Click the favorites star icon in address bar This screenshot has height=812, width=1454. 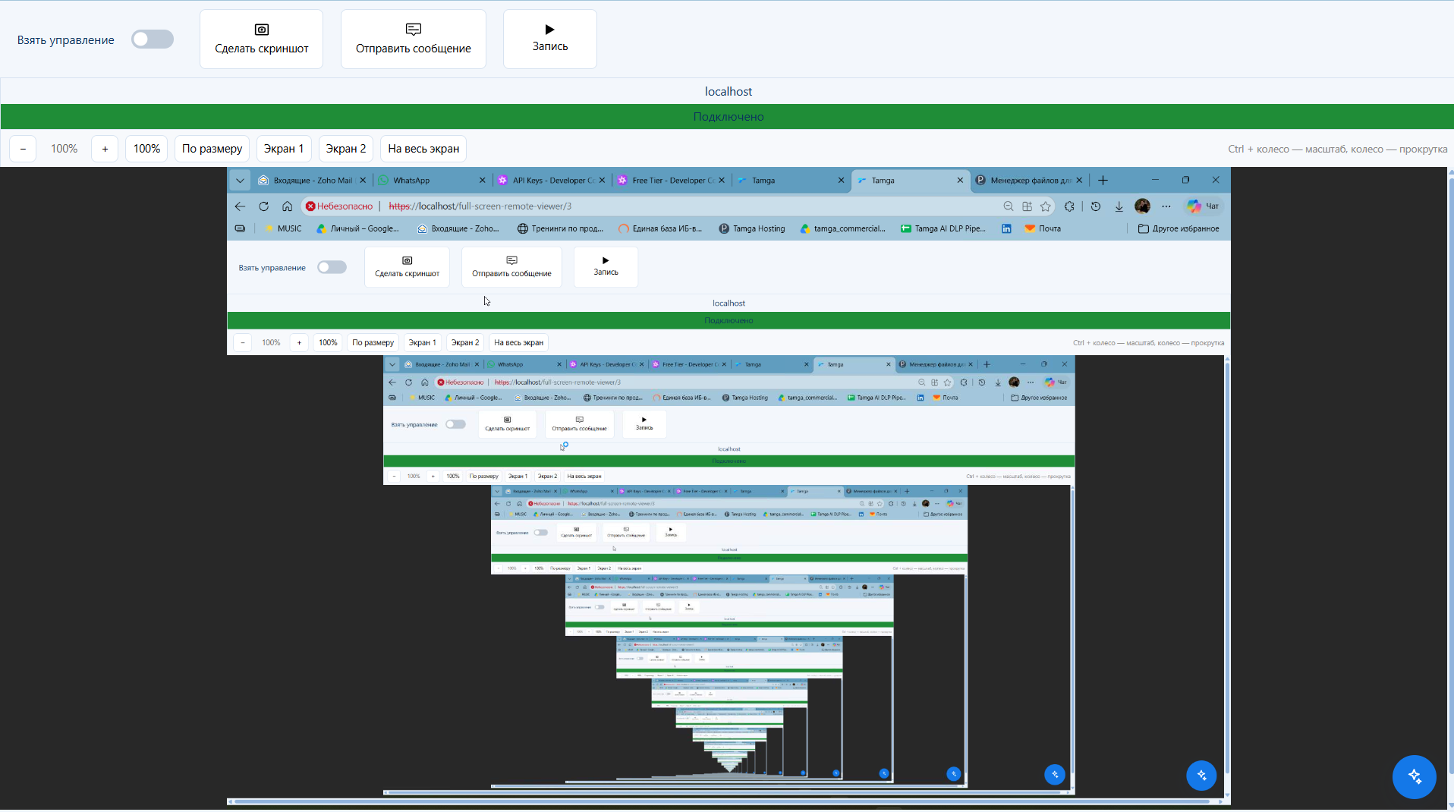coord(1046,206)
